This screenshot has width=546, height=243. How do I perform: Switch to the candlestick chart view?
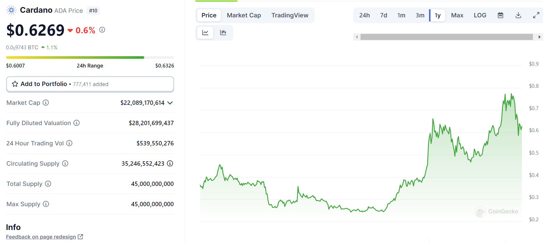223,32
